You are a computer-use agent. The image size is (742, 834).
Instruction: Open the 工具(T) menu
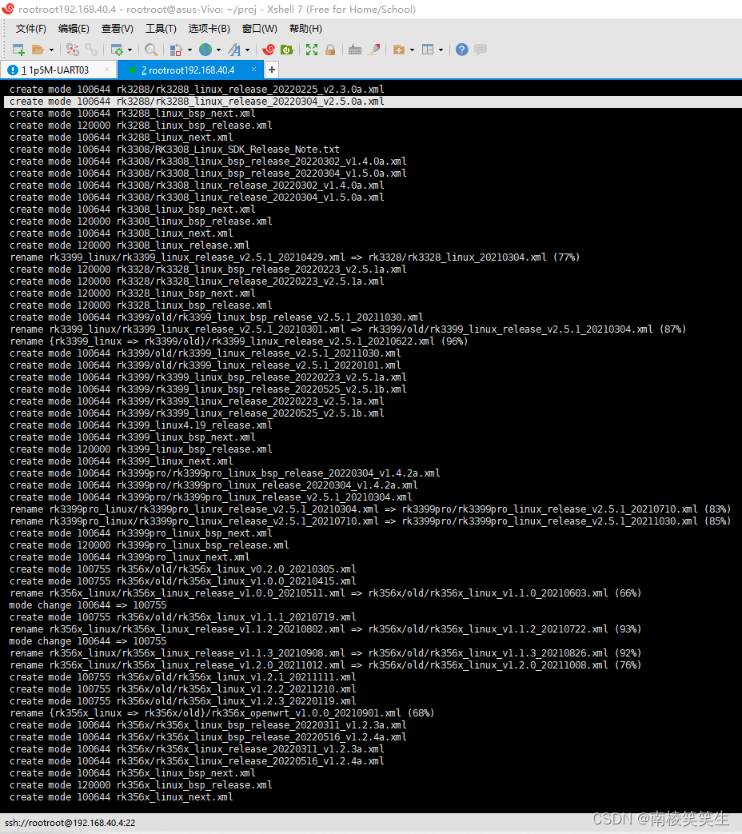tap(161, 29)
